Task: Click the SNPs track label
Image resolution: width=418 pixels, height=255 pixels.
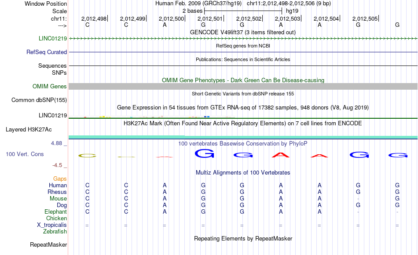Action: 59,73
